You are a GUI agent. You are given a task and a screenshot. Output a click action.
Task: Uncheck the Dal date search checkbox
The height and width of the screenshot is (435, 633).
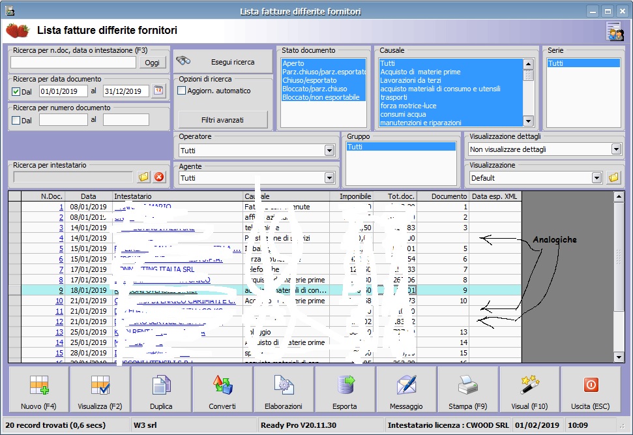click(16, 91)
